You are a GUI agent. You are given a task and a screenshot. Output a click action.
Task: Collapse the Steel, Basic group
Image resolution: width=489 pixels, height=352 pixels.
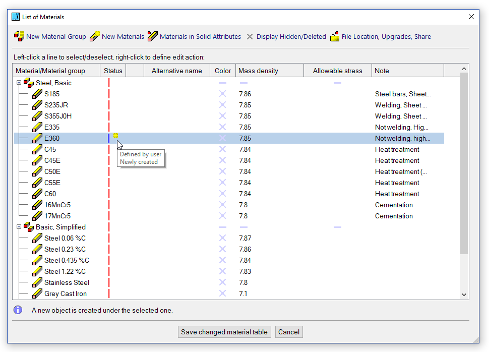pyautogui.click(x=19, y=83)
